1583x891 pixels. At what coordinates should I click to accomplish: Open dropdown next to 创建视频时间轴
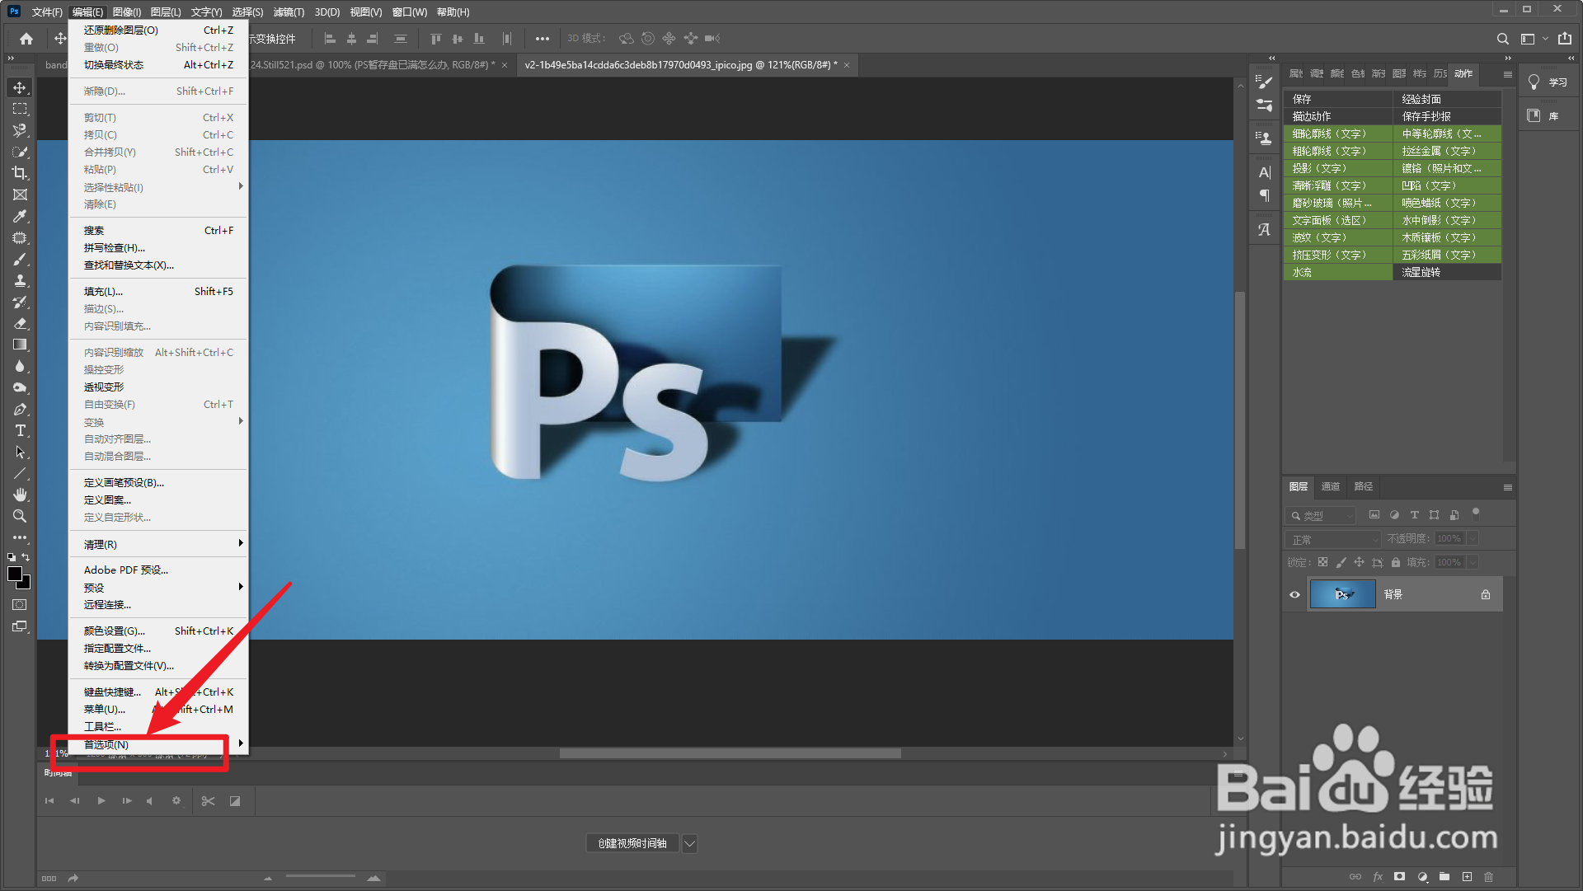[690, 843]
